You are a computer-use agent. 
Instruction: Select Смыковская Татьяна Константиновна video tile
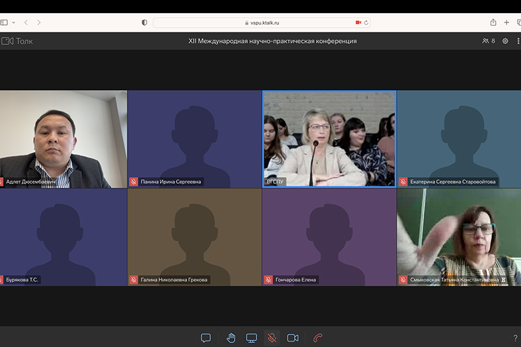[x=458, y=237]
